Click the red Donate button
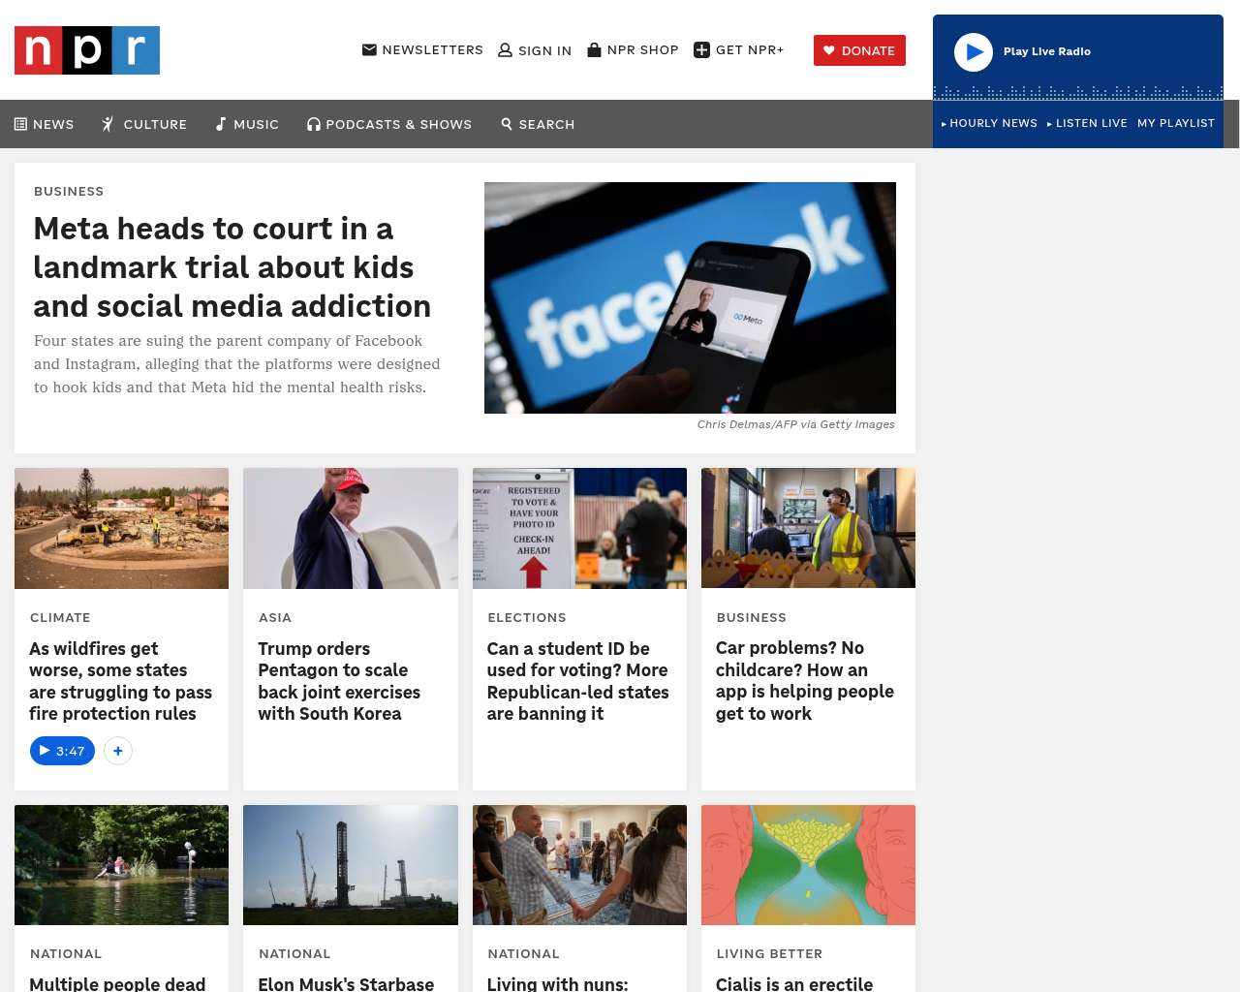 coord(859,50)
